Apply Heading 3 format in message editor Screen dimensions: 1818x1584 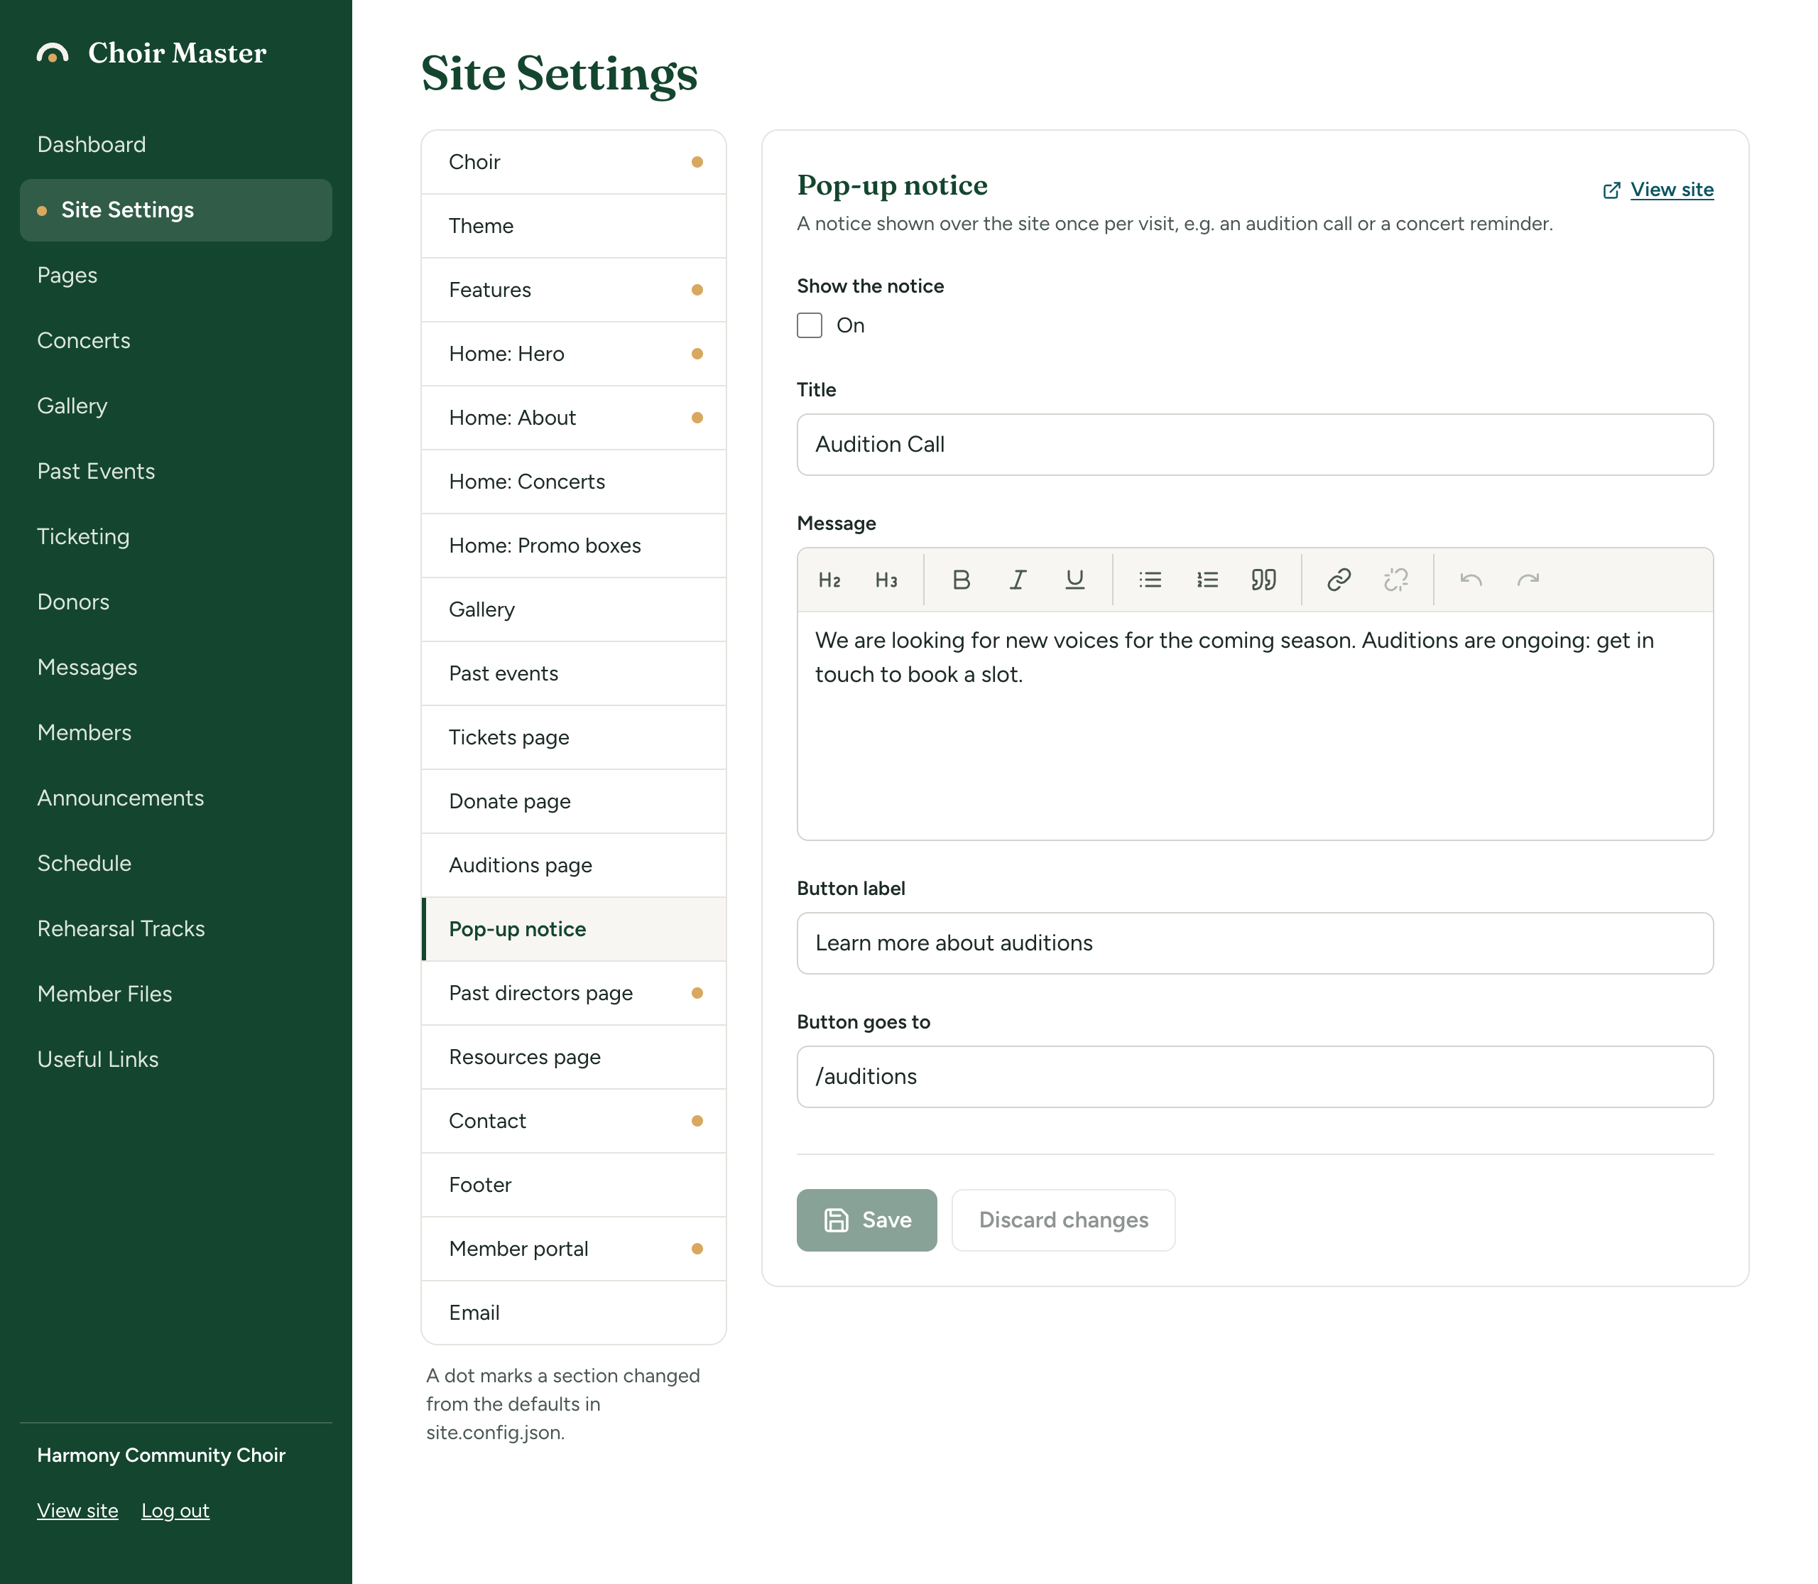point(886,580)
